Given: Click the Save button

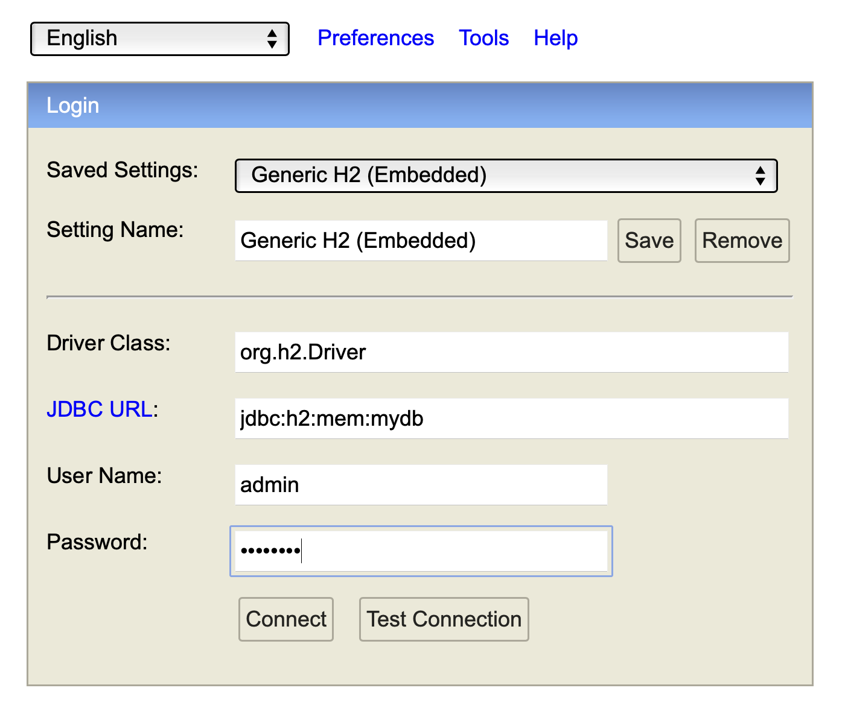Looking at the screenshot, I should pos(649,241).
